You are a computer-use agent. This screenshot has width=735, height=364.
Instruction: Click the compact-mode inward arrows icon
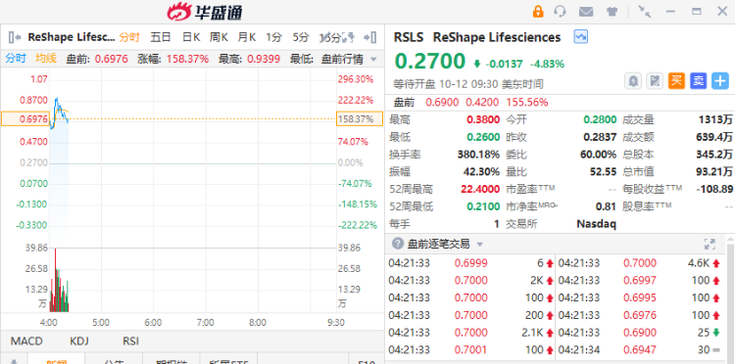pos(645,11)
